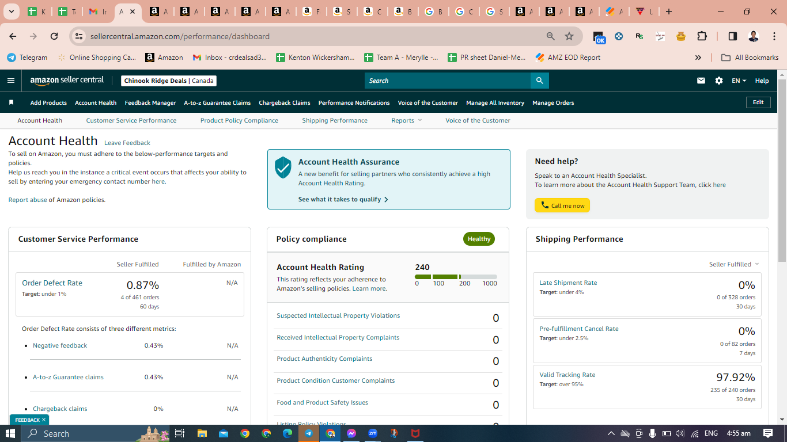Open a new tab with the plus icon
This screenshot has height=442, width=787.
pyautogui.click(x=668, y=12)
